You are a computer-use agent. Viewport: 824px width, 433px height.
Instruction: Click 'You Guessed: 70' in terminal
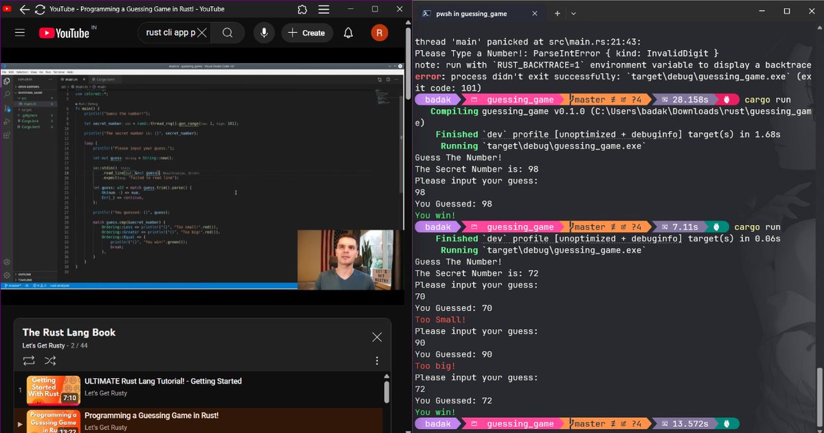coord(453,308)
